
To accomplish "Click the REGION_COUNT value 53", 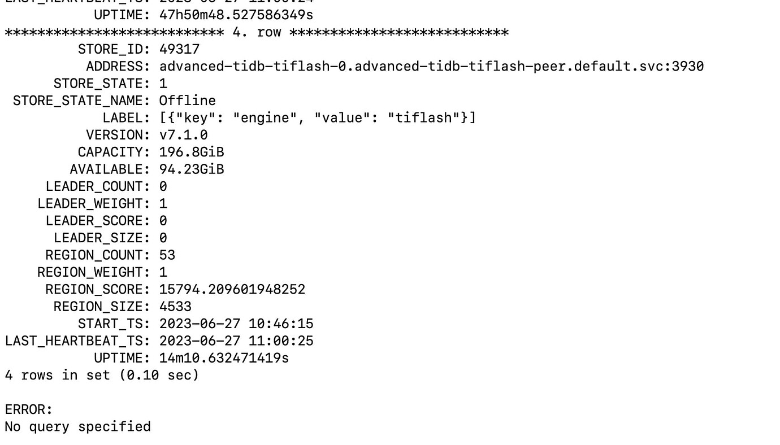I will [167, 255].
